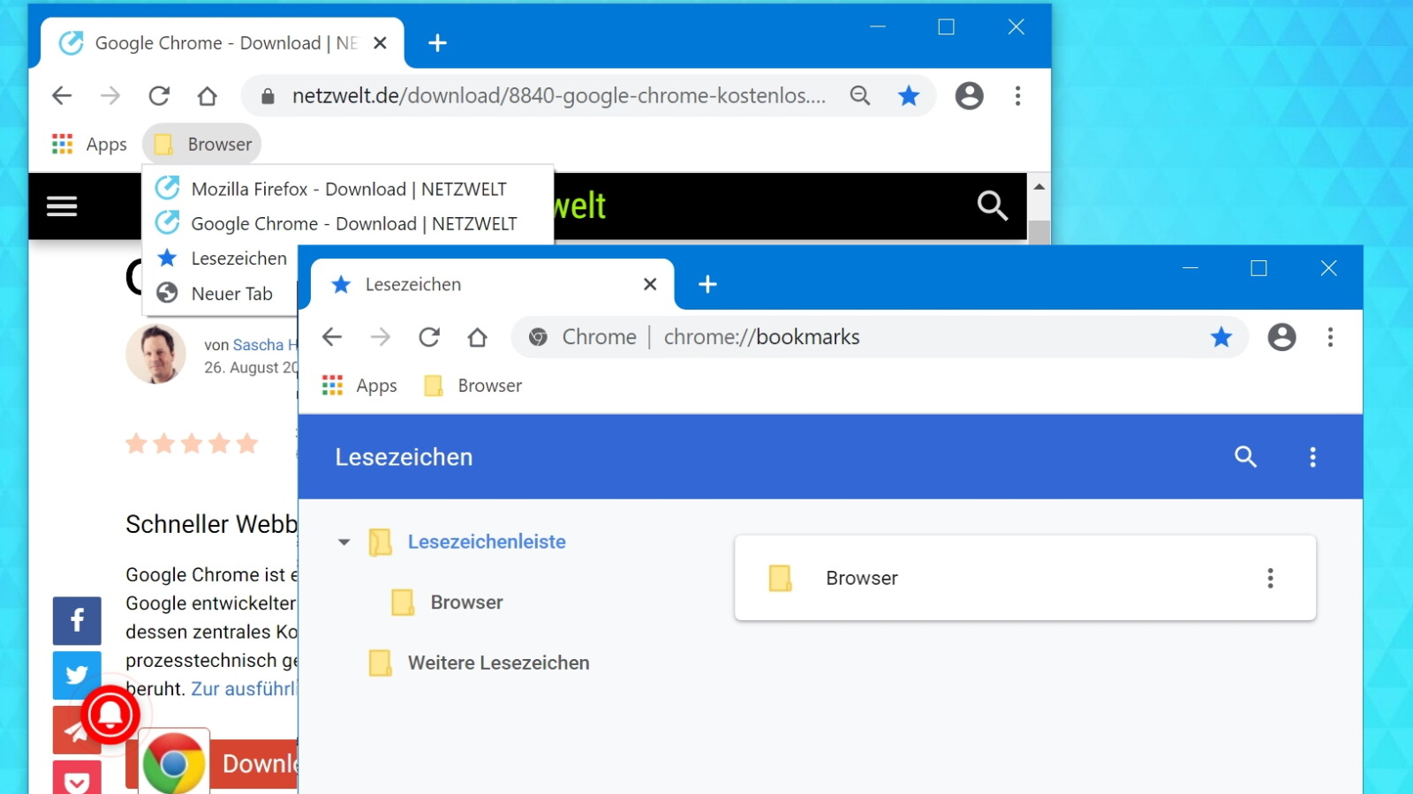The image size is (1413, 794).
Task: Click the reload icon in the bookmarks window
Action: pos(429,337)
